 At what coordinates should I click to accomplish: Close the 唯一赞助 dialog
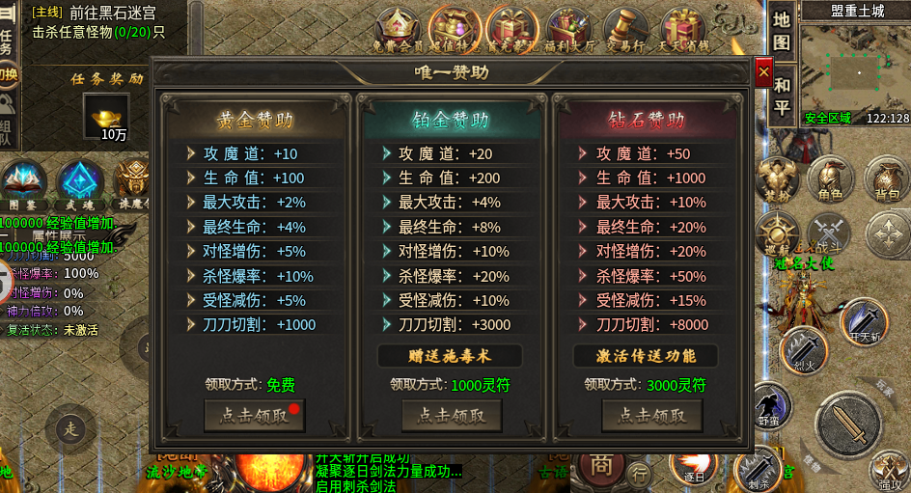(x=763, y=72)
